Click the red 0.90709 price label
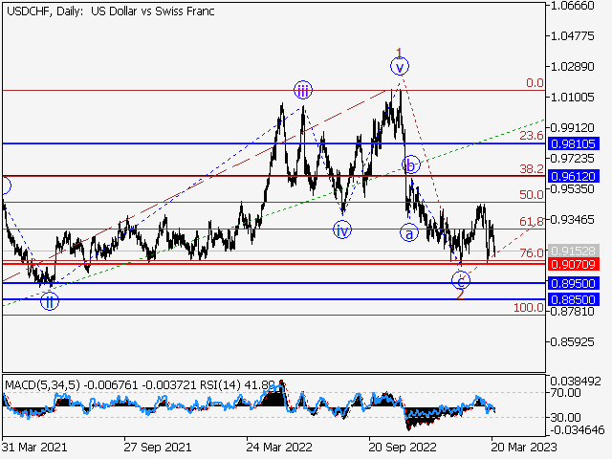 (x=574, y=264)
